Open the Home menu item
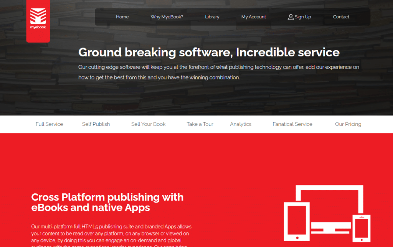Image resolution: width=393 pixels, height=247 pixels. 122,17
